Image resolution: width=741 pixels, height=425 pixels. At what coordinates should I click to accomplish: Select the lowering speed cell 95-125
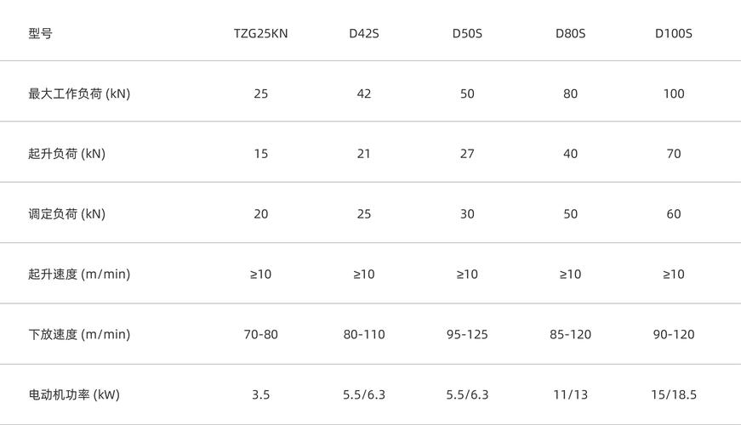click(x=467, y=335)
